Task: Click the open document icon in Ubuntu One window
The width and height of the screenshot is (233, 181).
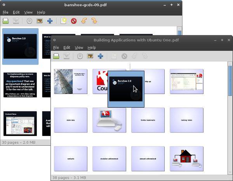Action: click(x=56, y=56)
